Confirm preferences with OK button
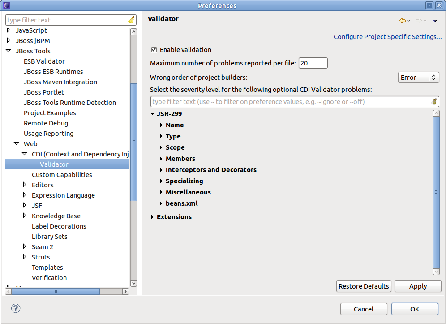 click(415, 309)
